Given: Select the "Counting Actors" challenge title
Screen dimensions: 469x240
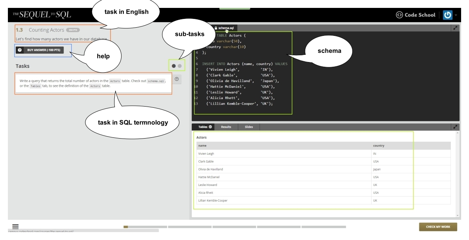Looking at the screenshot, I should point(47,30).
